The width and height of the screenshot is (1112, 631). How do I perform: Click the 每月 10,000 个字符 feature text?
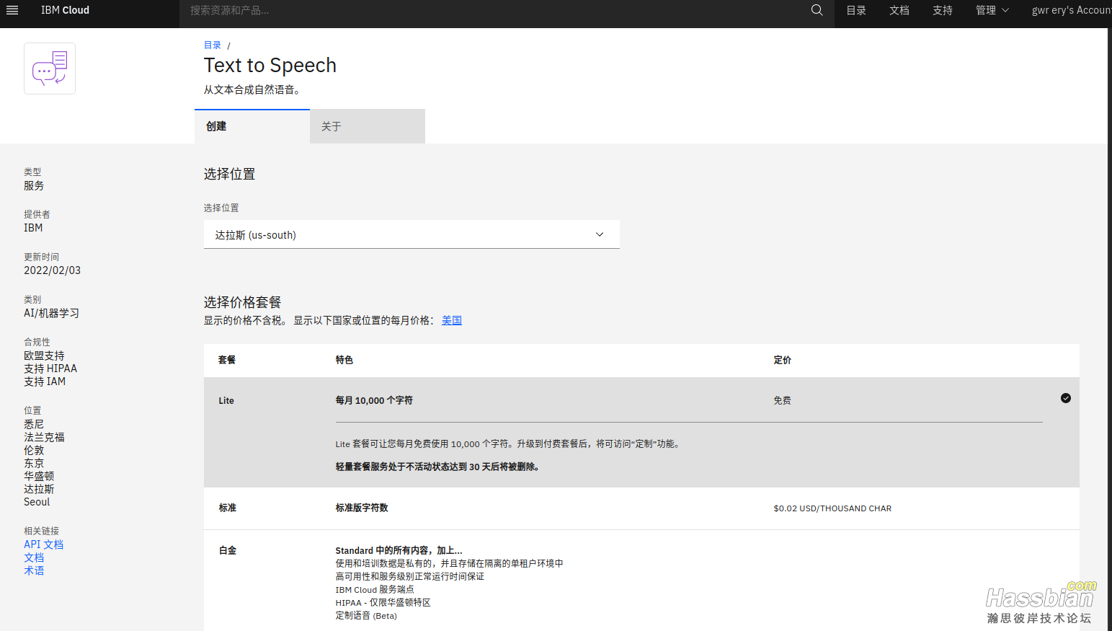coord(374,400)
